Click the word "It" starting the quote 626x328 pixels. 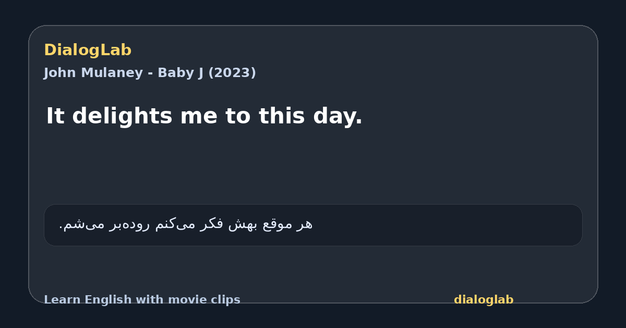55,116
